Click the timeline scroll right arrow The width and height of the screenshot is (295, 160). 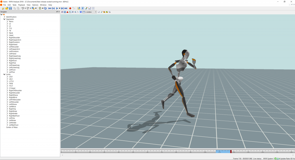293,155
